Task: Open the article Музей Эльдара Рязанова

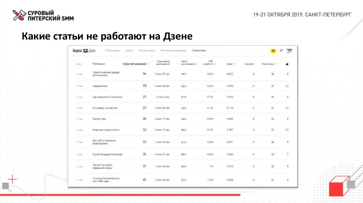Action: 107,154
